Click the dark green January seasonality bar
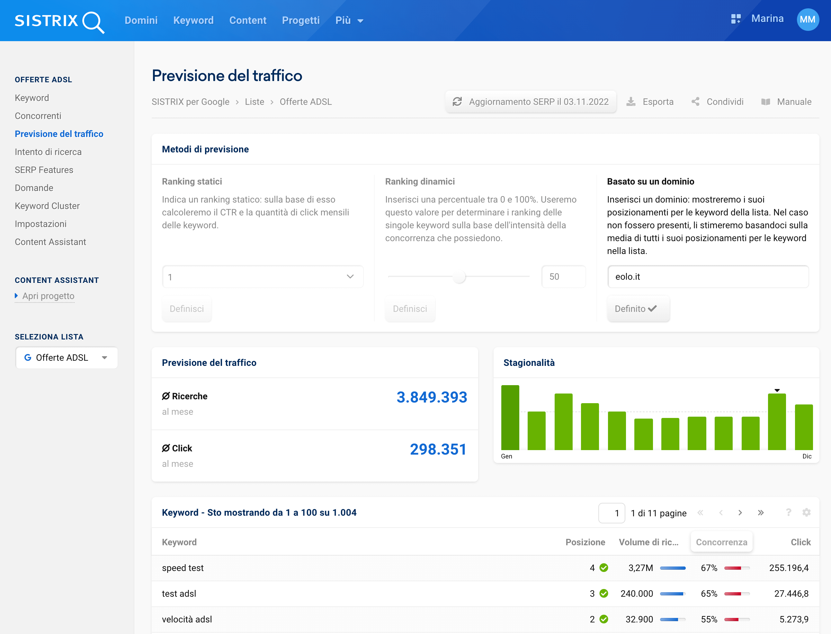The height and width of the screenshot is (634, 831). click(x=510, y=417)
